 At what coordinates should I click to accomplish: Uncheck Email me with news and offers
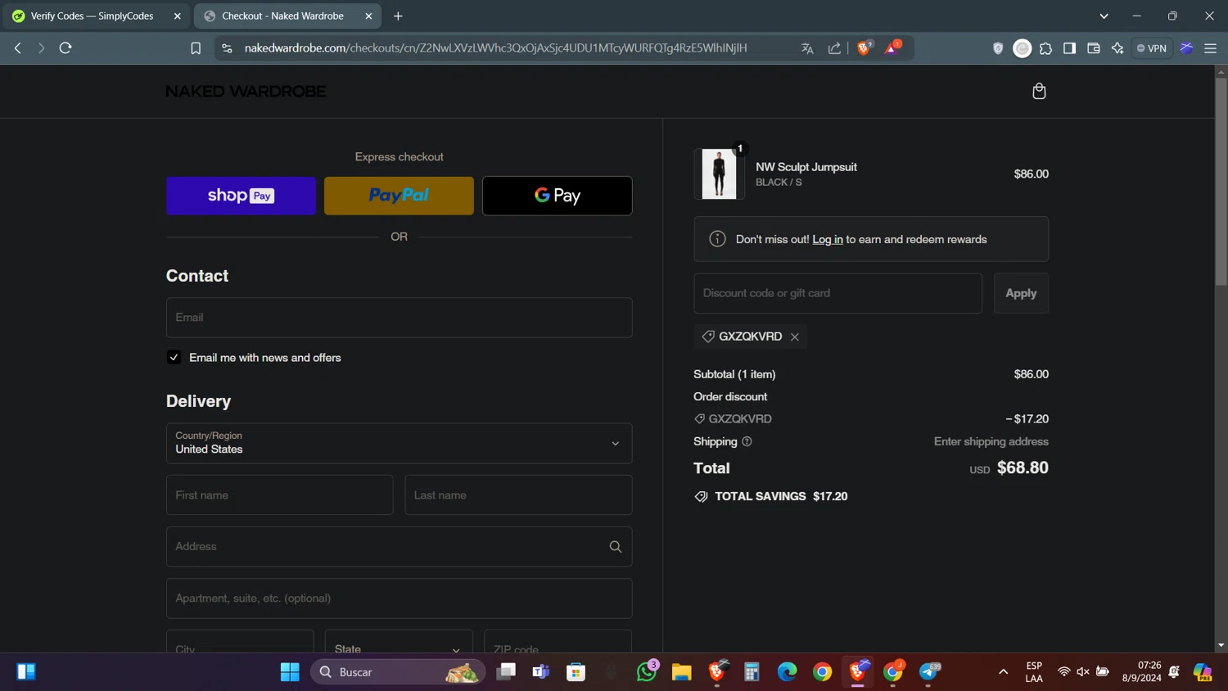click(x=174, y=357)
